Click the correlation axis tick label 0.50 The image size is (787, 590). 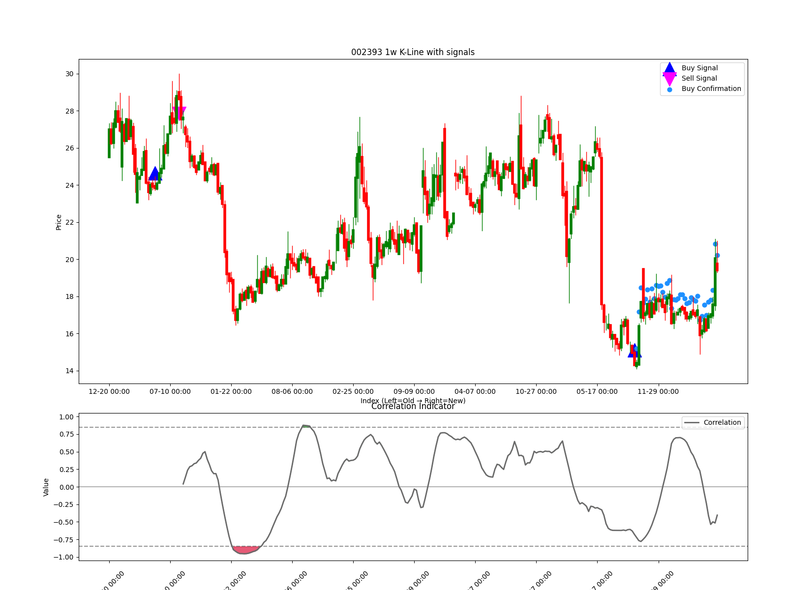(x=66, y=452)
